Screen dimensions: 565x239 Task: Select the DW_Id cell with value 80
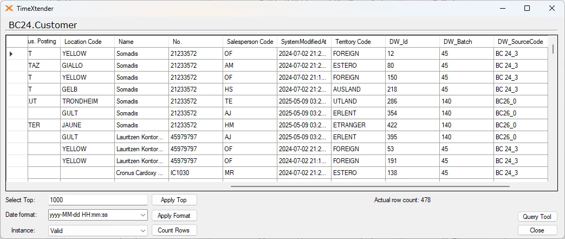click(413, 66)
